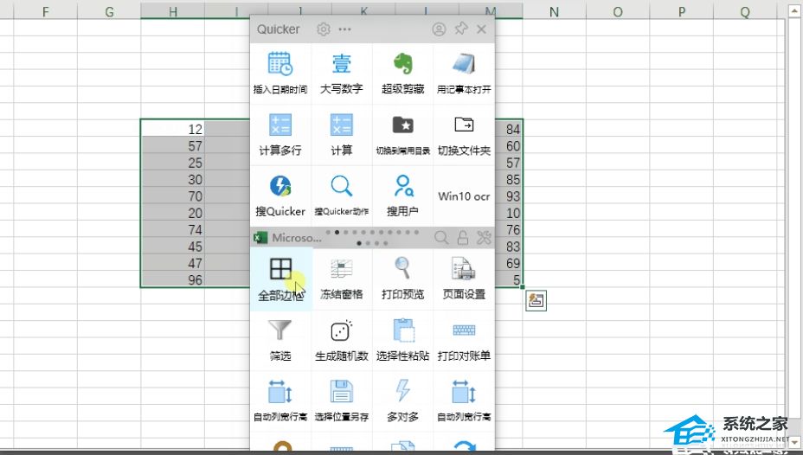Click 生成随机数 dice icon
Viewport: 803px width, 455px height.
click(x=341, y=339)
